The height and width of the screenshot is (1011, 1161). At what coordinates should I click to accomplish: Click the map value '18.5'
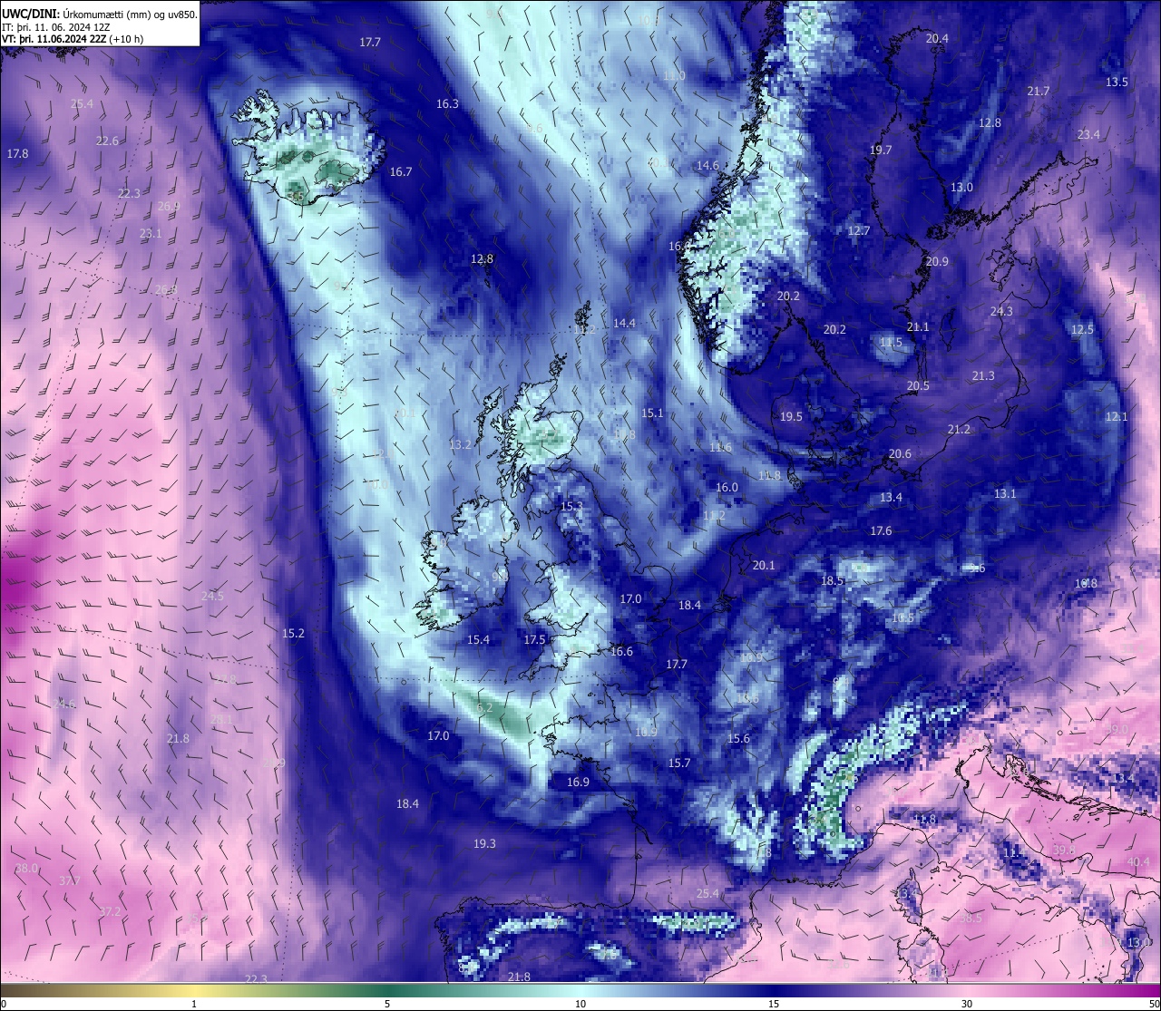pyautogui.click(x=832, y=581)
